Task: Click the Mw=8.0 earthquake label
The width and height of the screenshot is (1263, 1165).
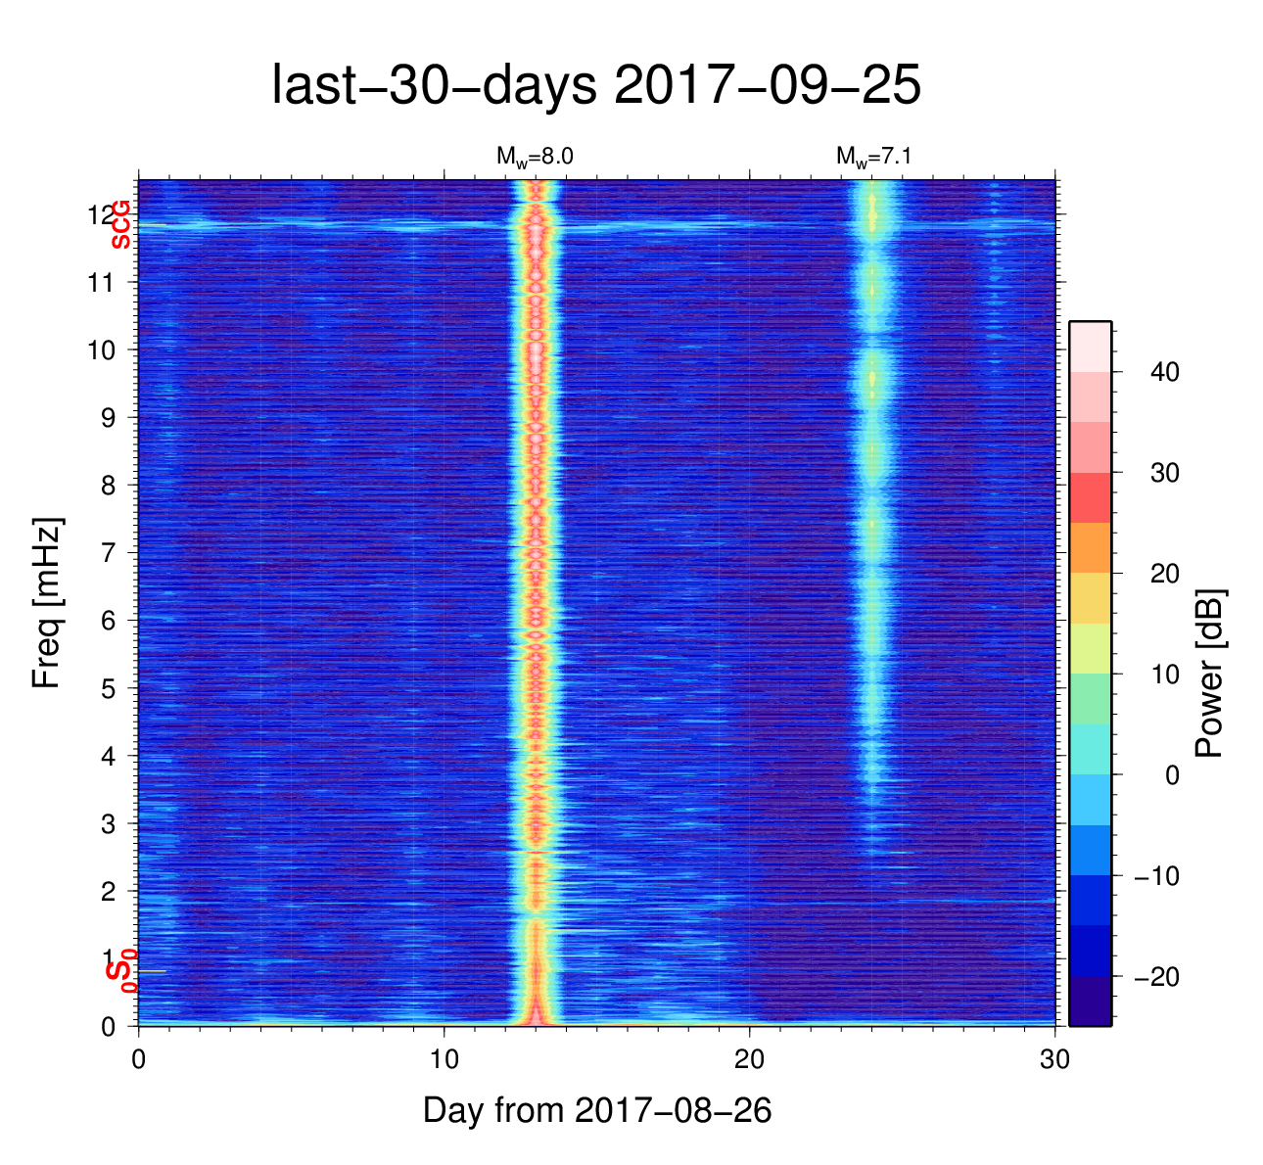Action: click(x=534, y=157)
